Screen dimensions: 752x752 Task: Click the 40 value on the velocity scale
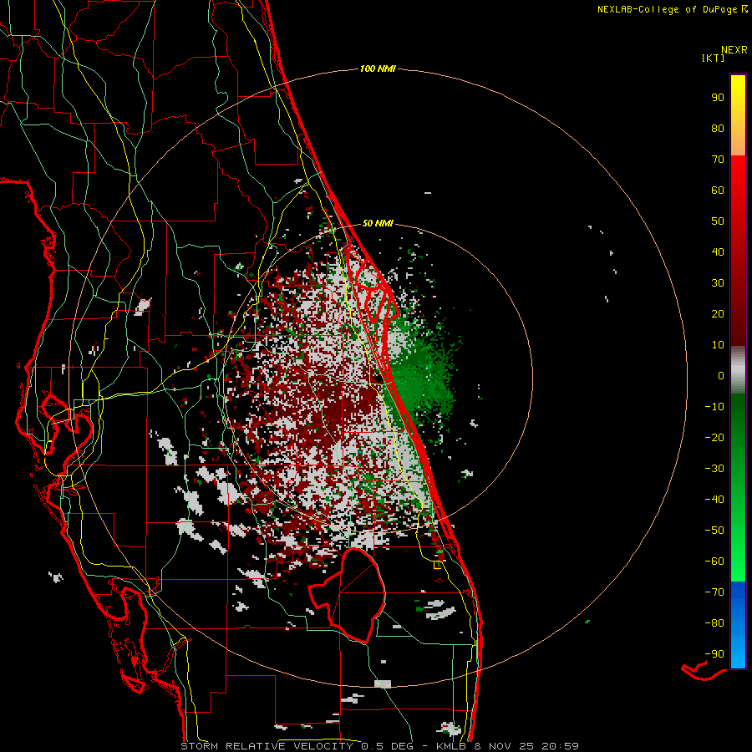pos(718,252)
